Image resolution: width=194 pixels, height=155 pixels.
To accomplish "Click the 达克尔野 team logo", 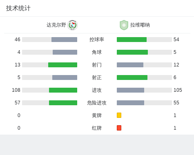I will point(73,25).
